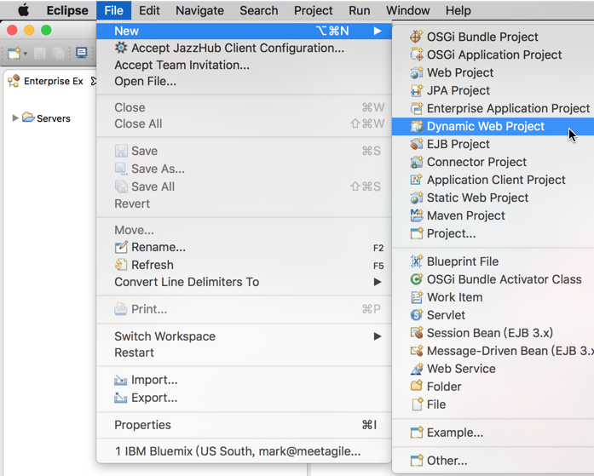Open the new wizard toolbar dropdown arrow
594x476 pixels.
[x=25, y=54]
